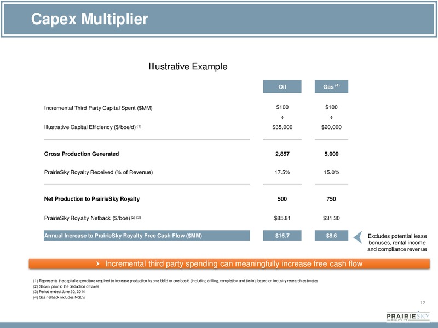Click the page number 12
The height and width of the screenshot is (328, 438).
(x=422, y=303)
